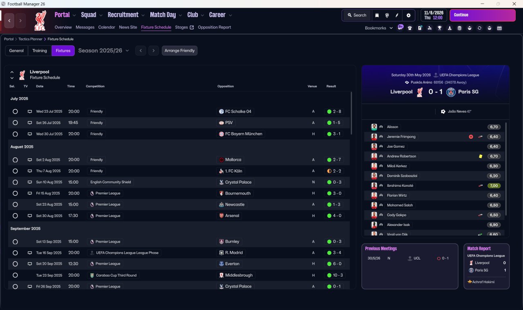Screen dimensions: 523x310
Task: Go back with the left arrow navigation button
Action: tap(9, 20)
